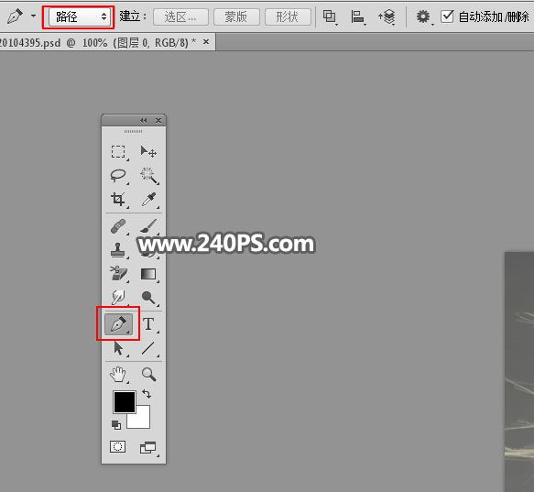Activate the Crop tool

[118, 199]
